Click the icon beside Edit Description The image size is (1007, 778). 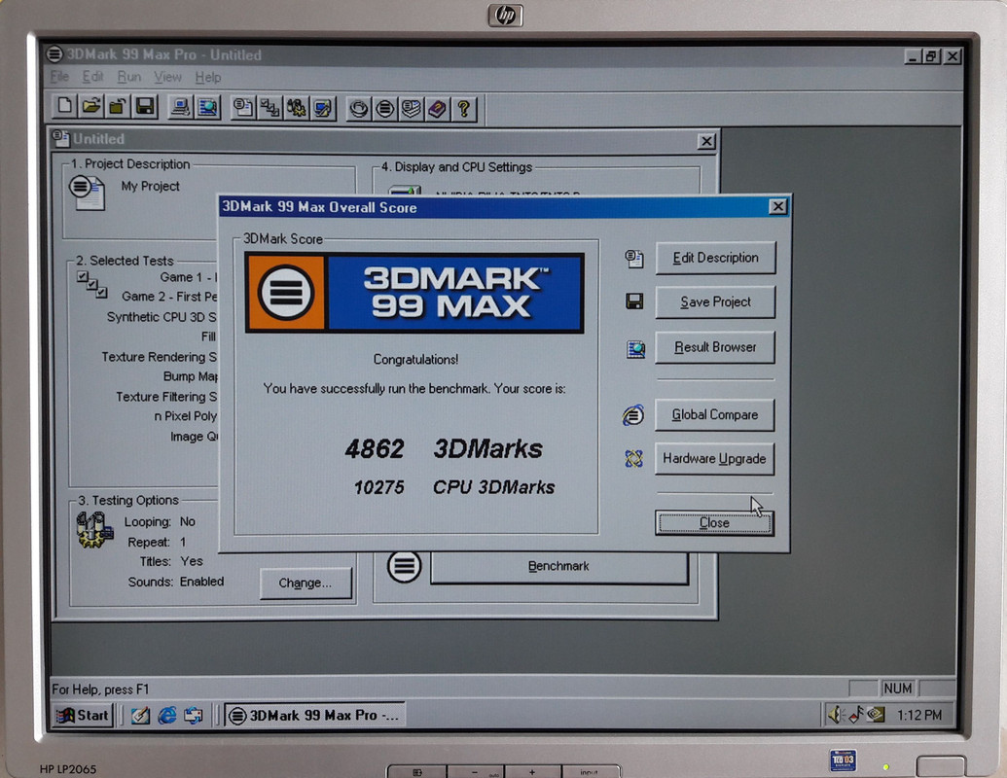[633, 259]
